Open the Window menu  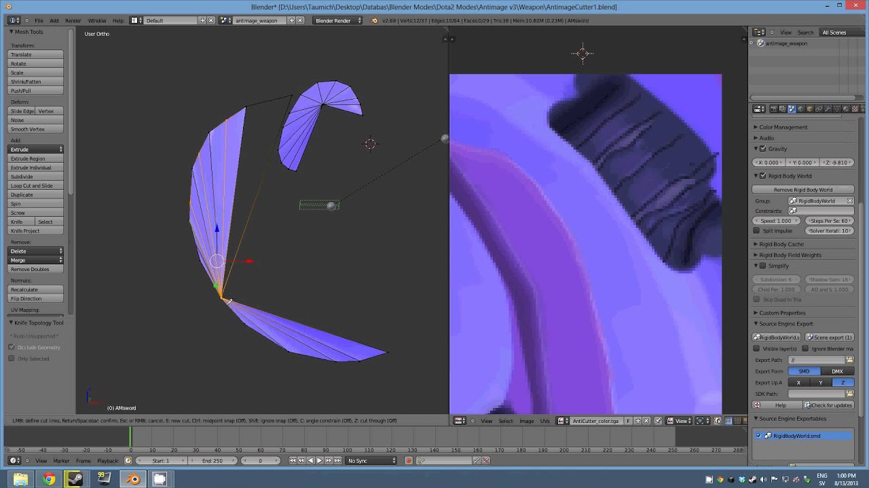(x=96, y=21)
